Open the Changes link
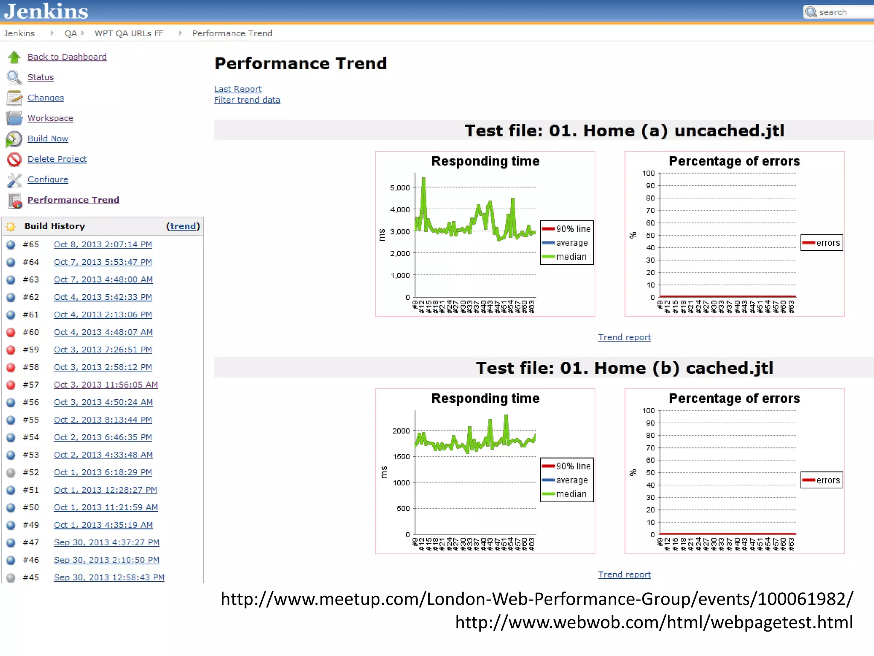The height and width of the screenshot is (656, 874). pyautogui.click(x=46, y=98)
